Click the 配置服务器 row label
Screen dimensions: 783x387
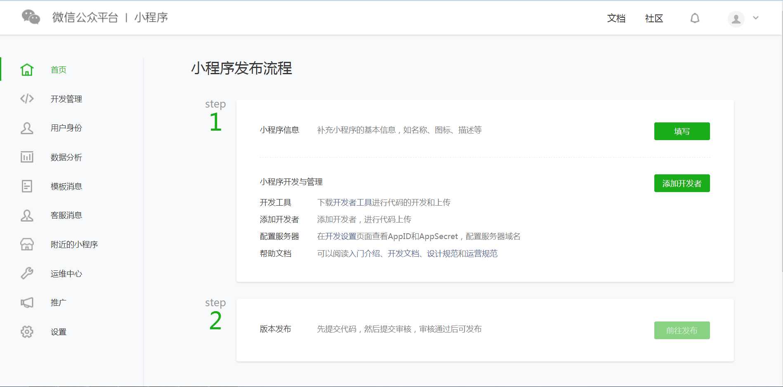[279, 236]
